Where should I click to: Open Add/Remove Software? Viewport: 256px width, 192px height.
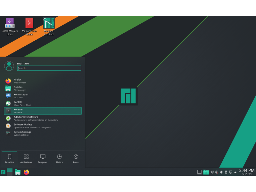[x=43, y=118]
